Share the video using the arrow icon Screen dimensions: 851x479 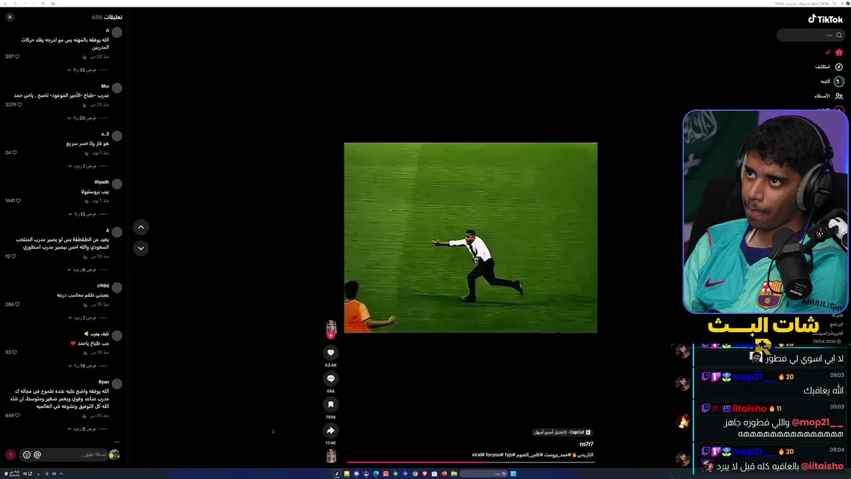(330, 430)
